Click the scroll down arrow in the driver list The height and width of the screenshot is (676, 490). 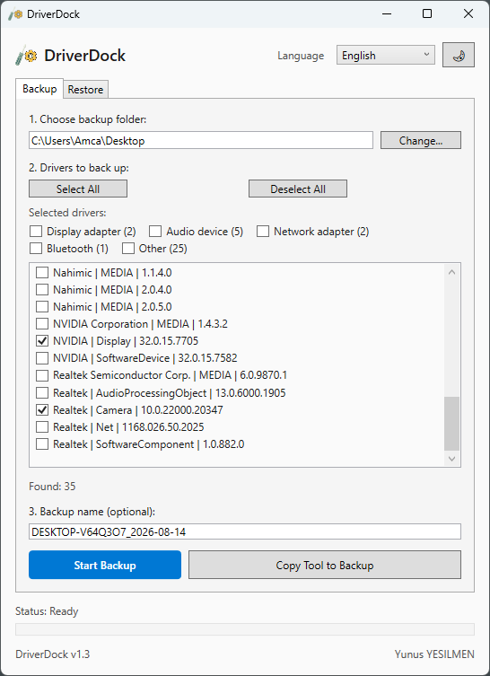point(451,459)
